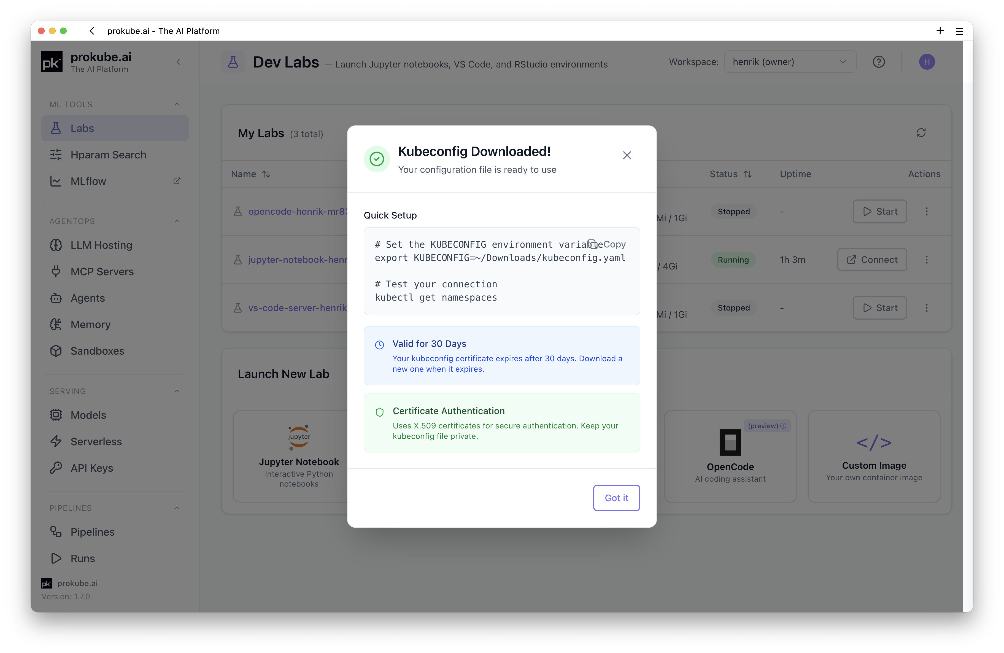This screenshot has width=1004, height=653.
Task: Click the prokube.ai logo
Action: coord(52,62)
